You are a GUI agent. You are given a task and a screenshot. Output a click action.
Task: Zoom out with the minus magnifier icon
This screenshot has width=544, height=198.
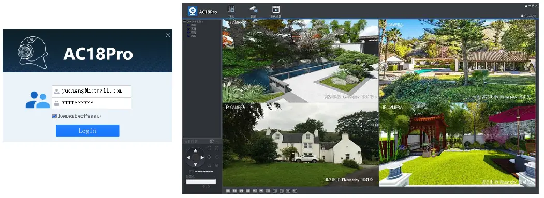click(x=209, y=166)
